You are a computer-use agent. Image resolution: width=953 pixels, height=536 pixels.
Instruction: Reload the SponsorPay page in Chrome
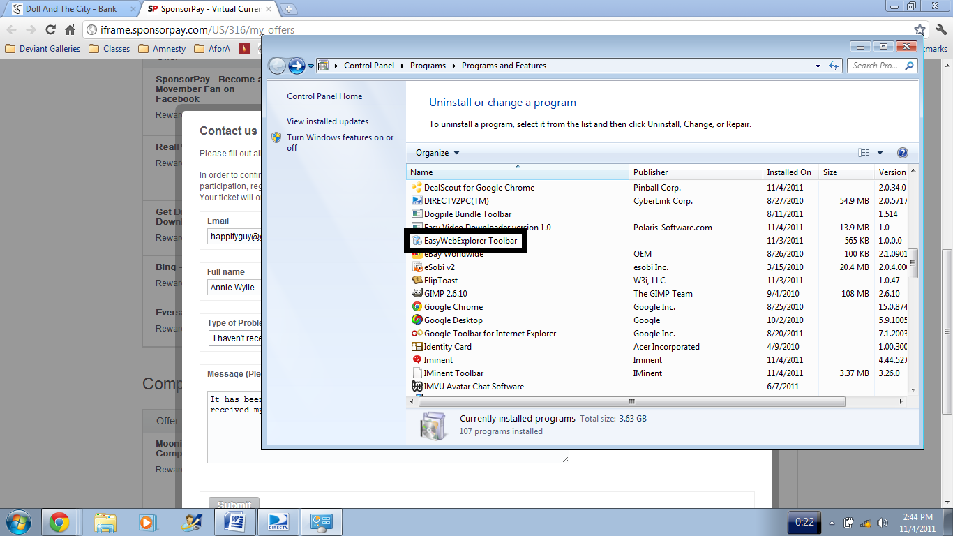point(50,30)
